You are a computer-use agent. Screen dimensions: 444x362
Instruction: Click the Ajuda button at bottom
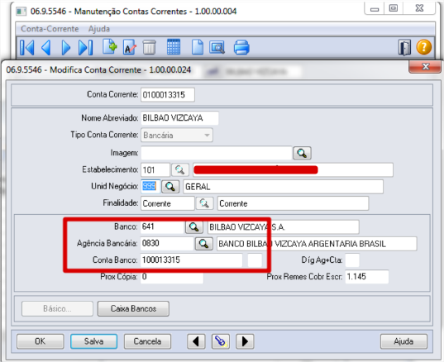tap(403, 341)
